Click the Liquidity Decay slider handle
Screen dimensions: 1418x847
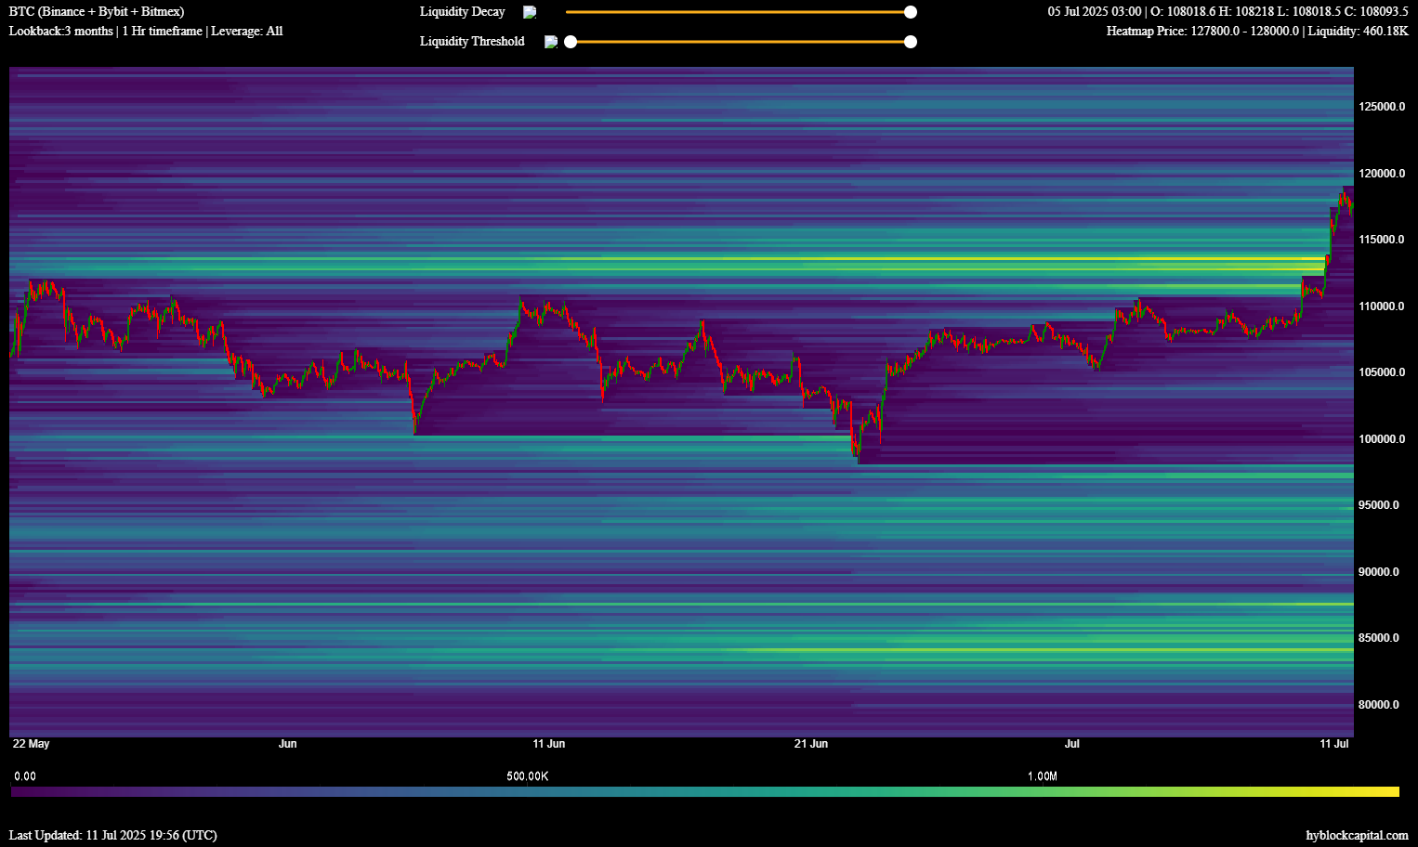click(x=911, y=12)
